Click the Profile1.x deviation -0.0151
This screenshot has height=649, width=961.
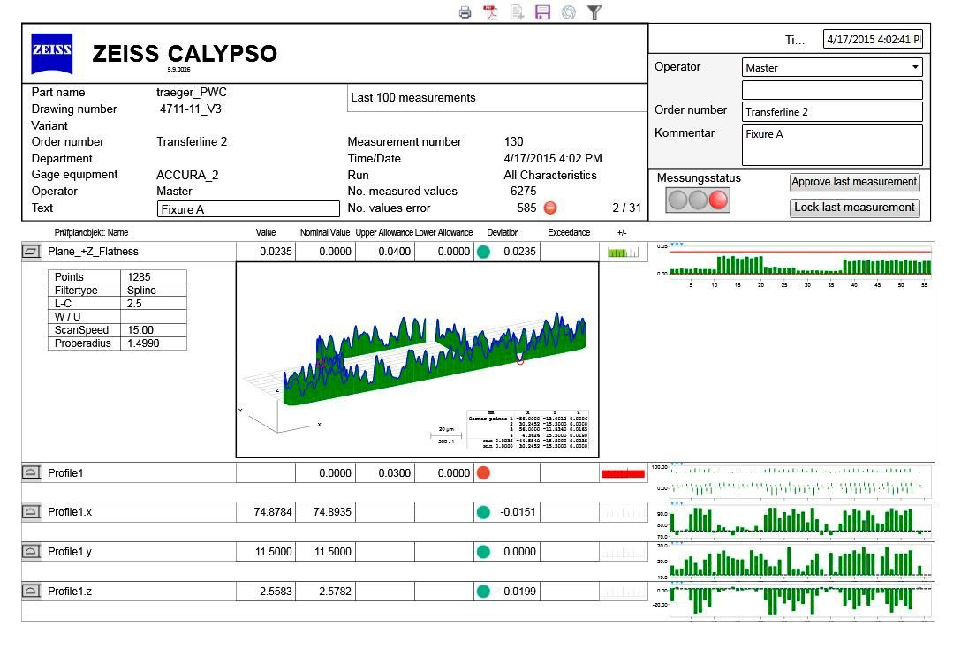pyautogui.click(x=518, y=512)
